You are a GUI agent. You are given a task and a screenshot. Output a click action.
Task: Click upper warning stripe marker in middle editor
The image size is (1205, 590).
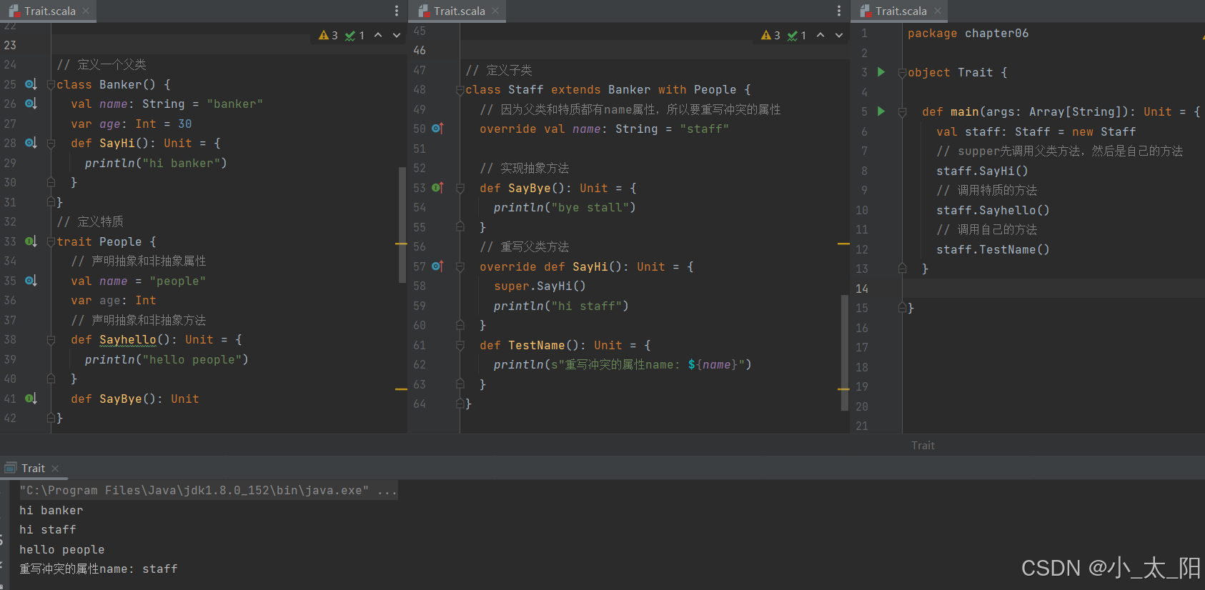tap(843, 244)
